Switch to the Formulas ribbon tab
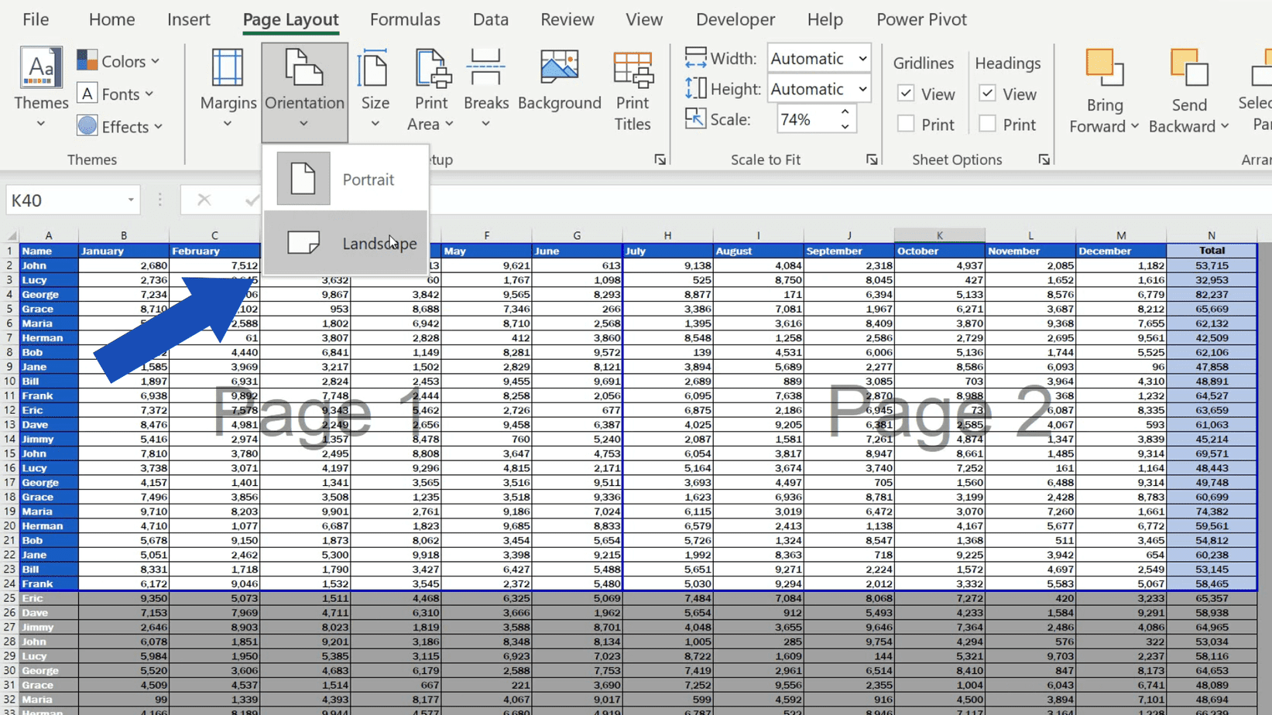 [405, 19]
